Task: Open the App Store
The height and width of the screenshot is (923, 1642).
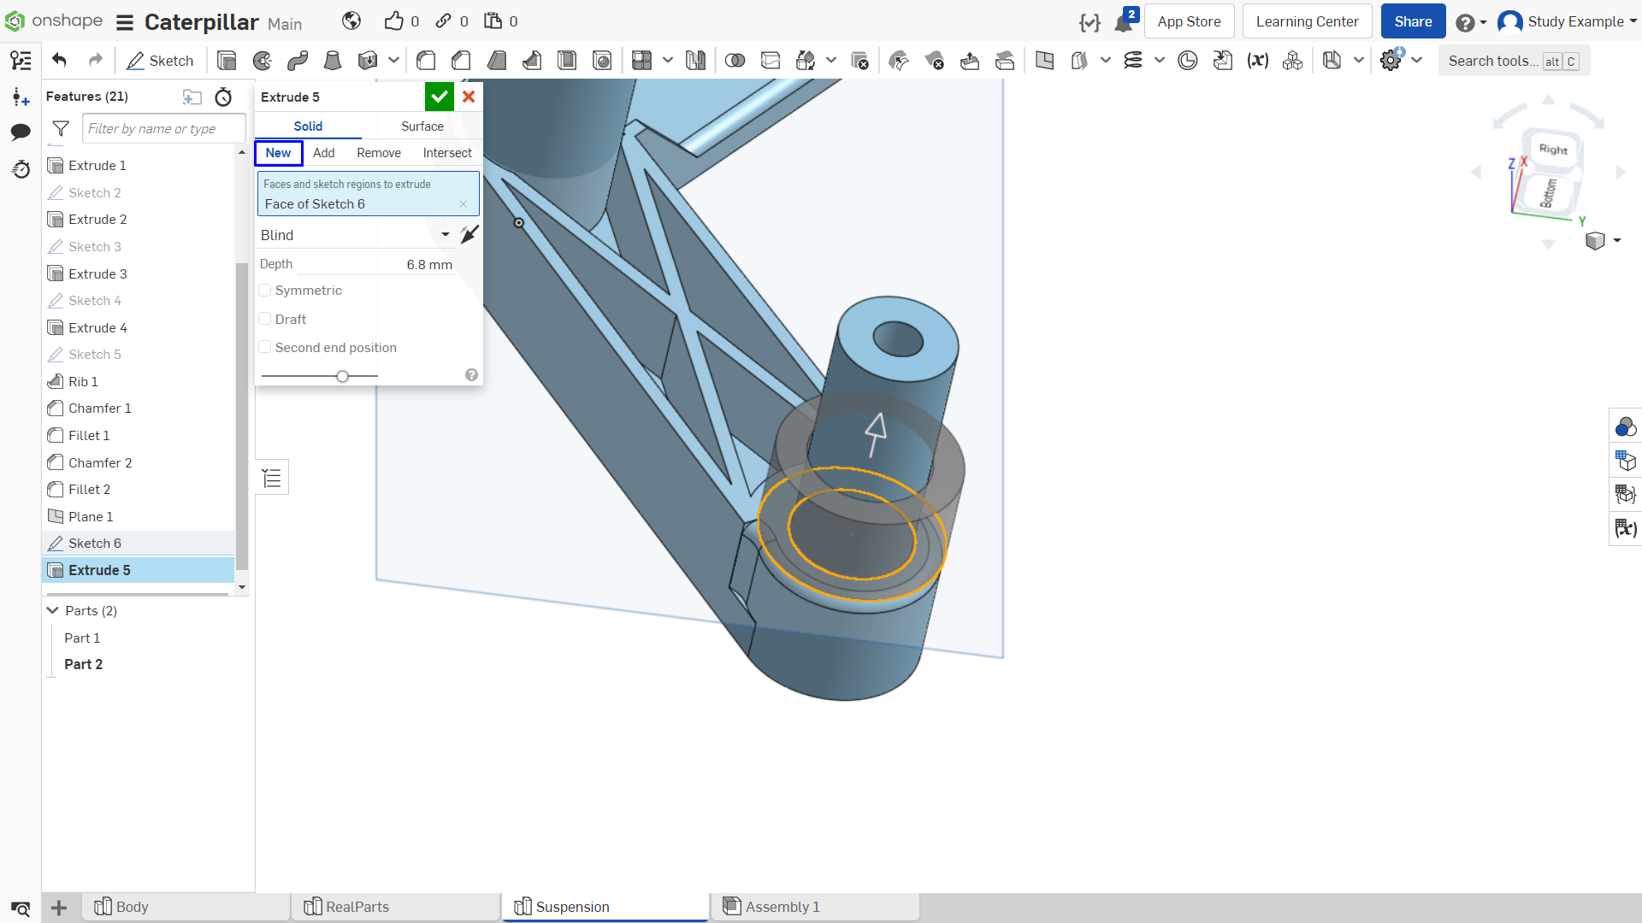Action: point(1189,21)
